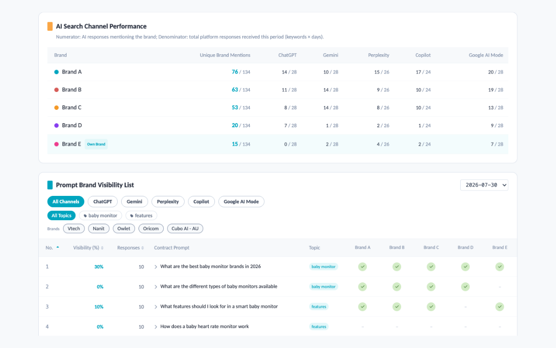
Task: Click Brand B's 63 unique mentions value
Action: pyautogui.click(x=235, y=89)
